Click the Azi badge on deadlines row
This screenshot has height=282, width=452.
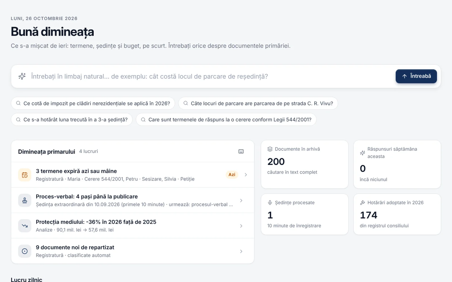232,175
